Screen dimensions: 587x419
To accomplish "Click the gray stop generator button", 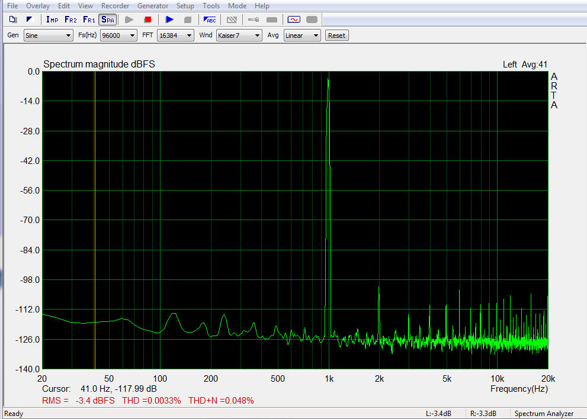I will pos(188,20).
